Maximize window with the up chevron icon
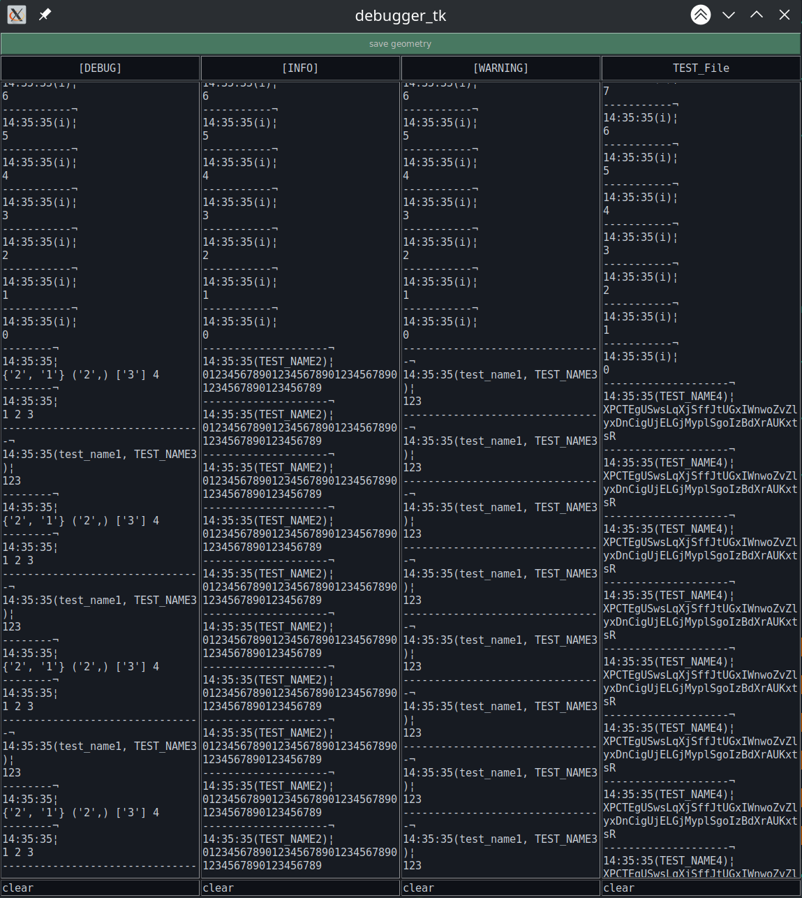Image resolution: width=802 pixels, height=898 pixels. pyautogui.click(x=757, y=15)
